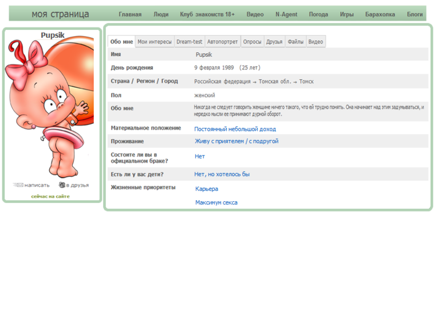Select N-Agent in the top navigation
Viewport: 441px width, 312px height.
[x=286, y=14]
